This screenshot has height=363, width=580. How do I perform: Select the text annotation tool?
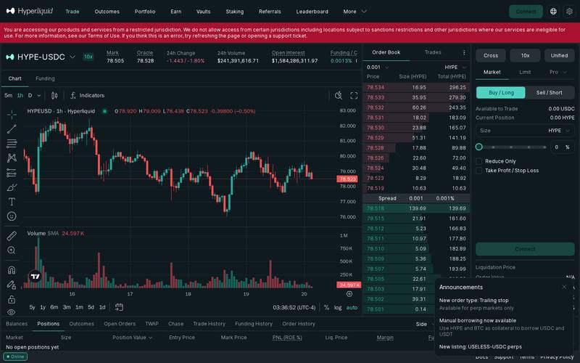(12, 202)
